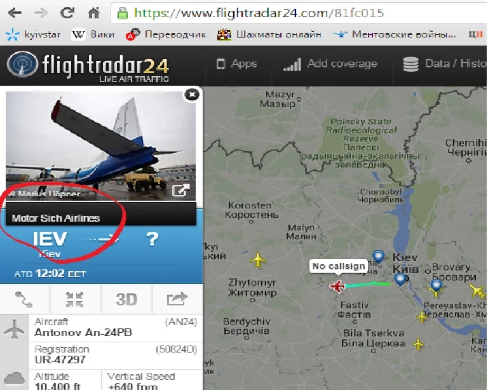The height and width of the screenshot is (390, 488).
Task: Click the An-24 aircraft photo thumbnail
Action: click(x=101, y=146)
